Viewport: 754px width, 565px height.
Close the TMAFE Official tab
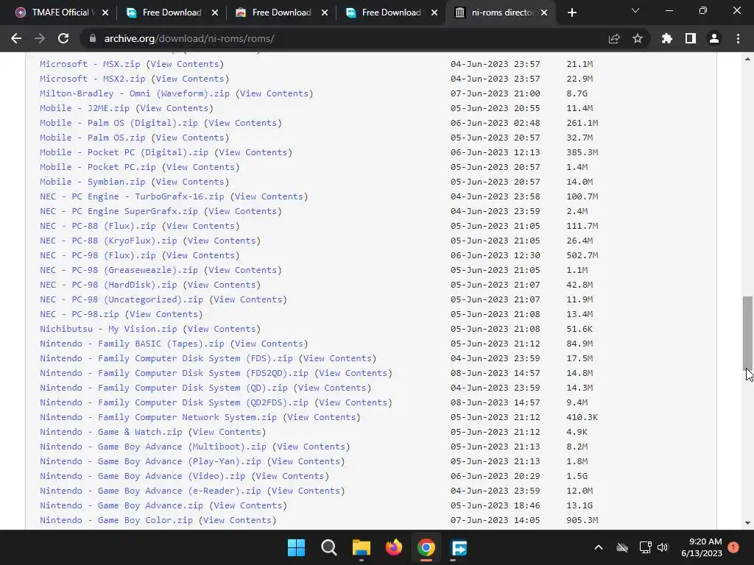[105, 13]
